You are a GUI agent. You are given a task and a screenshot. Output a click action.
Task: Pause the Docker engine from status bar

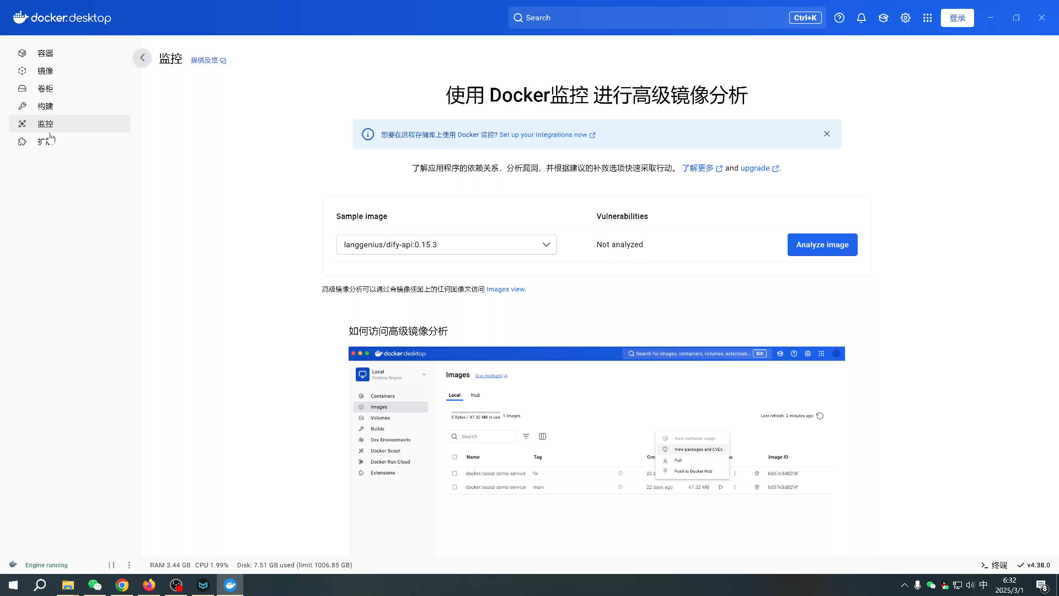111,565
